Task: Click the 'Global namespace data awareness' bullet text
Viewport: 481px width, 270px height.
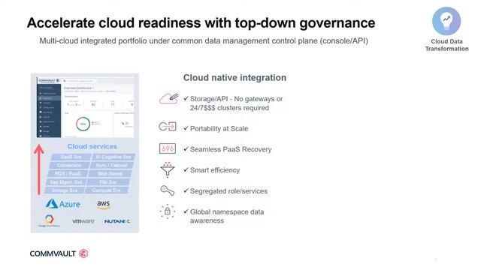Action: click(x=227, y=216)
